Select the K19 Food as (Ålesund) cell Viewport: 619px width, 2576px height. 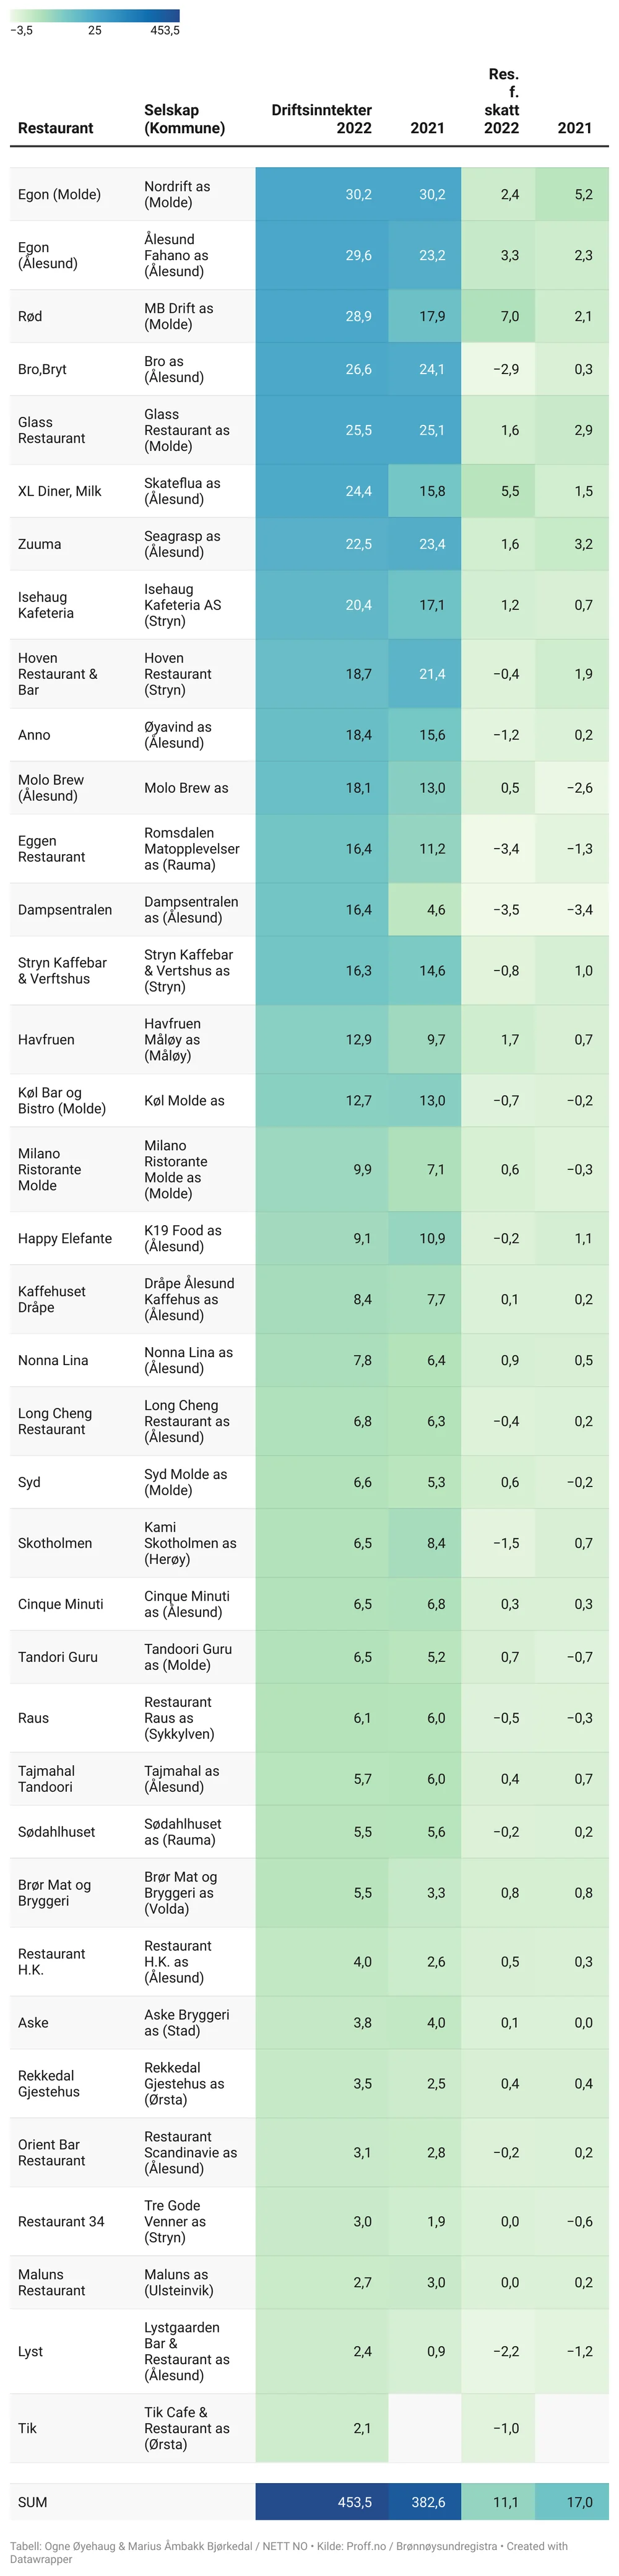(x=183, y=1239)
